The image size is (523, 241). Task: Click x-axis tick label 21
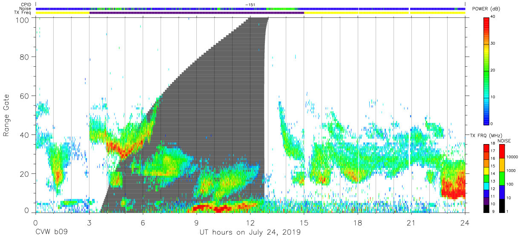pos(411,222)
